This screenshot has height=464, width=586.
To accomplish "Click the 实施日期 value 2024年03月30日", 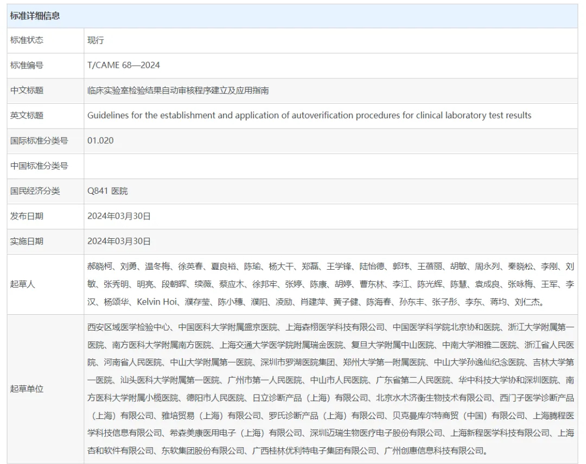I will (x=119, y=241).
